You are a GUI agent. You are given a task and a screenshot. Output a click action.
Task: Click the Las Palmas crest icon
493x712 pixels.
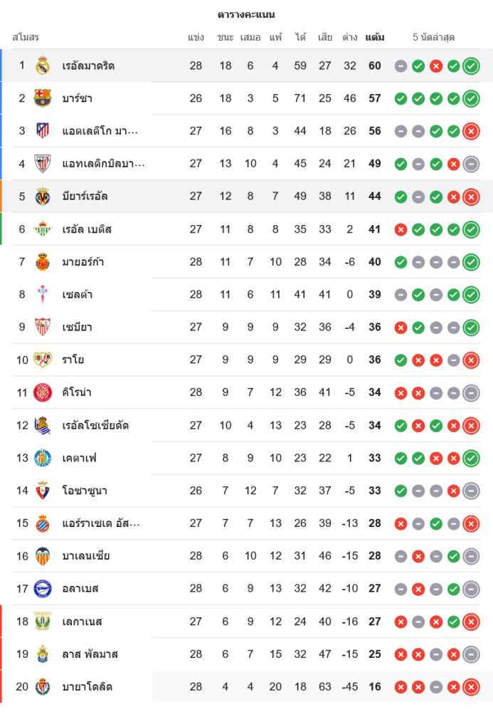pyautogui.click(x=43, y=654)
